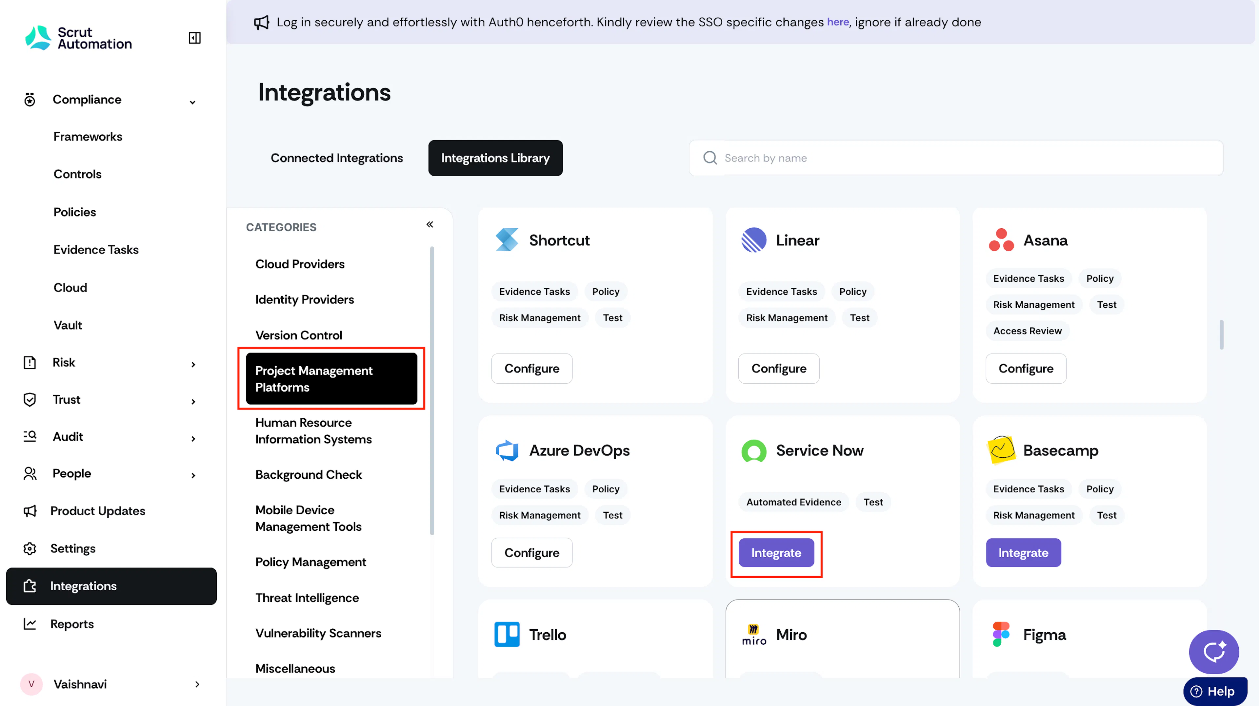Click the Trello logo icon
This screenshot has height=706, width=1259.
507,634
